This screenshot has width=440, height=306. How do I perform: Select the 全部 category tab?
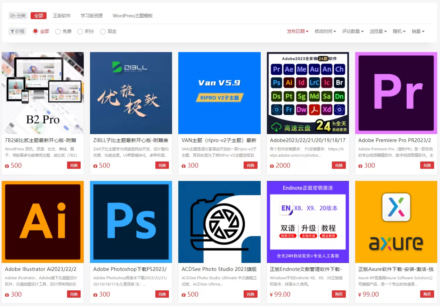[x=39, y=16]
